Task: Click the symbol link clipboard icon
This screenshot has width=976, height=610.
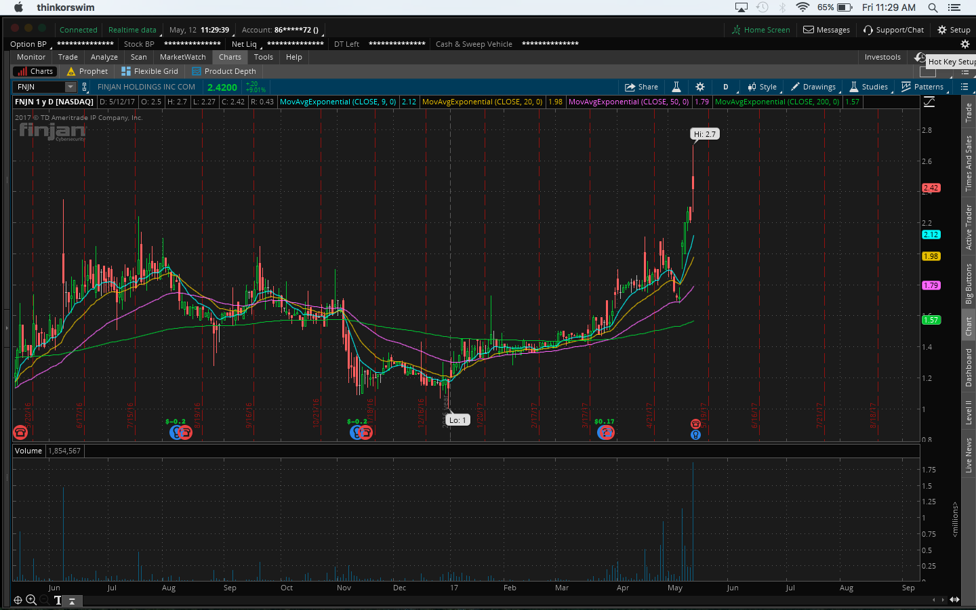Action: click(x=85, y=87)
